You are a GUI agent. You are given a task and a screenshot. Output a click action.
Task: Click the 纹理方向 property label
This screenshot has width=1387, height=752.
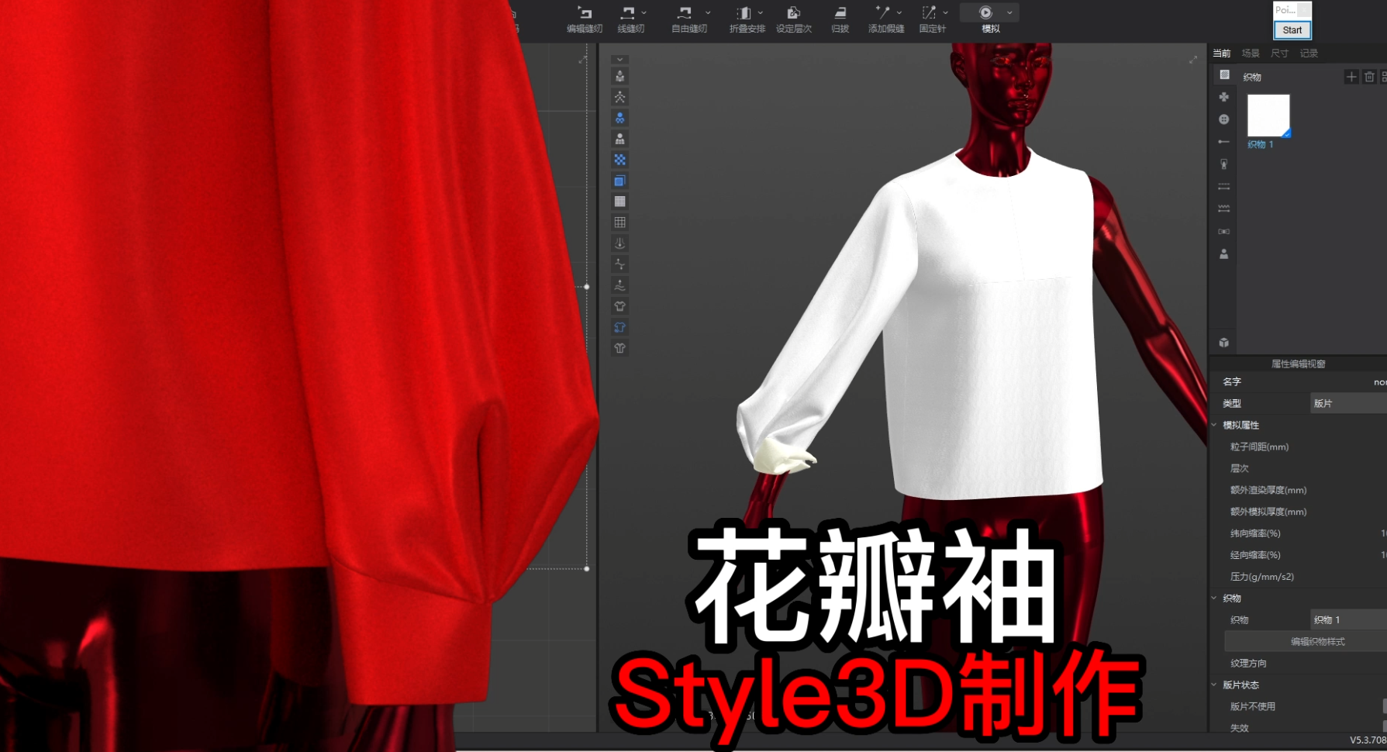click(1248, 663)
